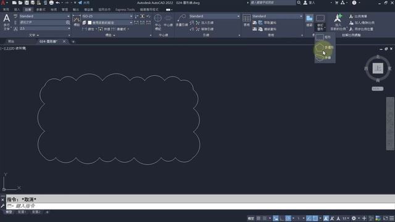The height and width of the screenshot is (222, 395).
Task: Select the Centerline tool
Action: pos(168,18)
